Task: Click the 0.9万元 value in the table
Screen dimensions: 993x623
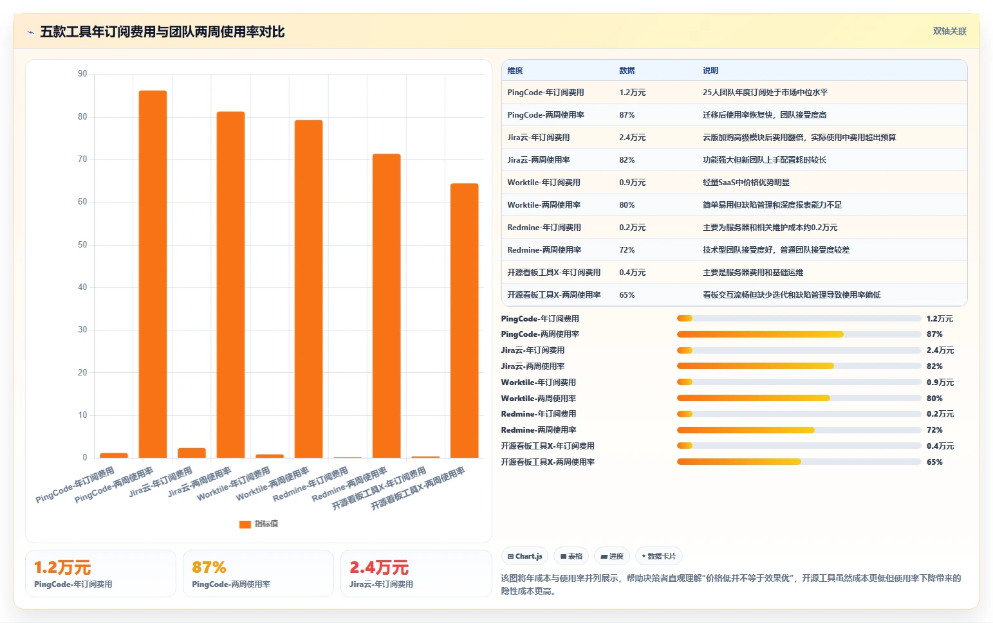Action: tap(633, 183)
